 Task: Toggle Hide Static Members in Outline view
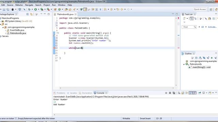coord(208,58)
